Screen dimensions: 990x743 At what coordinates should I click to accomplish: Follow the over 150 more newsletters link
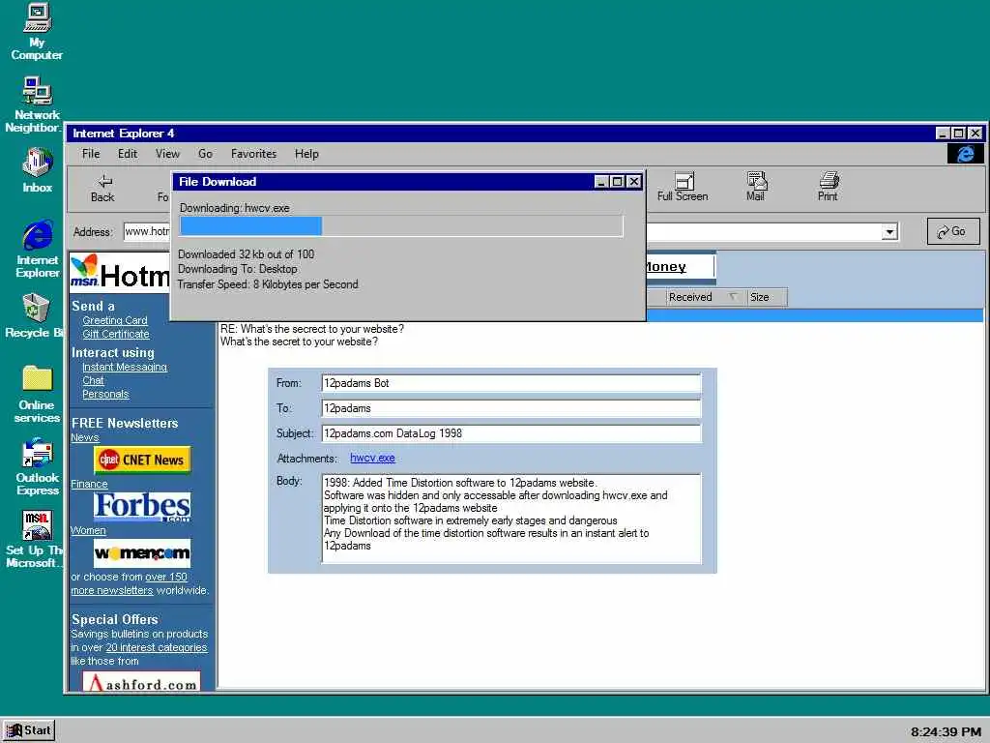[129, 583]
